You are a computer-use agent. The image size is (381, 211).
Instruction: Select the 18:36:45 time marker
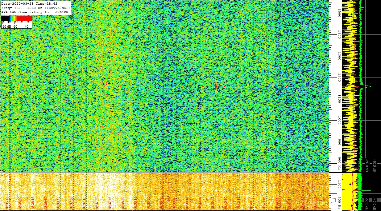coord(59,203)
